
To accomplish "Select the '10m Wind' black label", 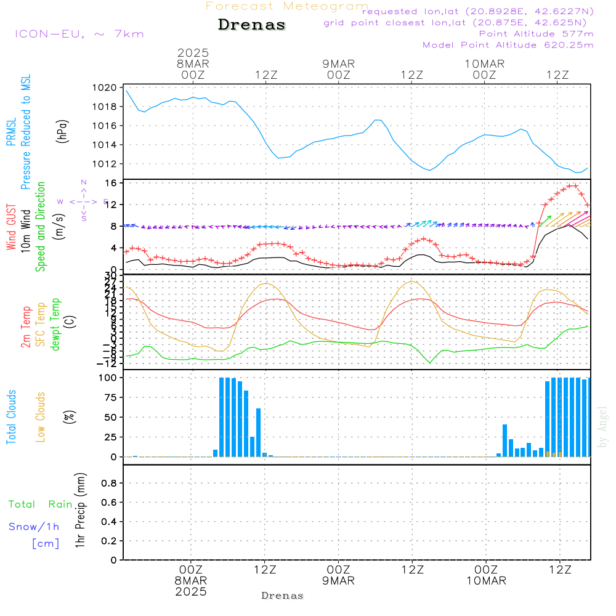I will [x=25, y=230].
